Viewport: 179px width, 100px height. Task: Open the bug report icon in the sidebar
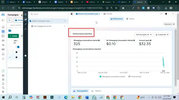pyautogui.click(x=3, y=92)
